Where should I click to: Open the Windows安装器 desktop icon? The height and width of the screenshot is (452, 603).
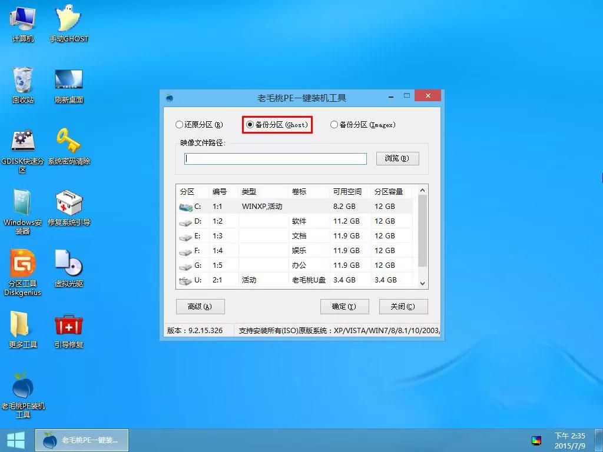(x=23, y=203)
